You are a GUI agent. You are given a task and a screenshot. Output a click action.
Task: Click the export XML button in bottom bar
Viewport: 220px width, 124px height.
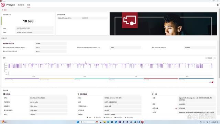[129, 117]
